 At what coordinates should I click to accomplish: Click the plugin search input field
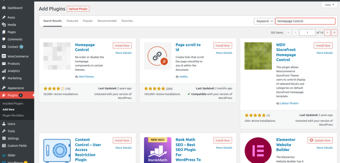pos(305,21)
